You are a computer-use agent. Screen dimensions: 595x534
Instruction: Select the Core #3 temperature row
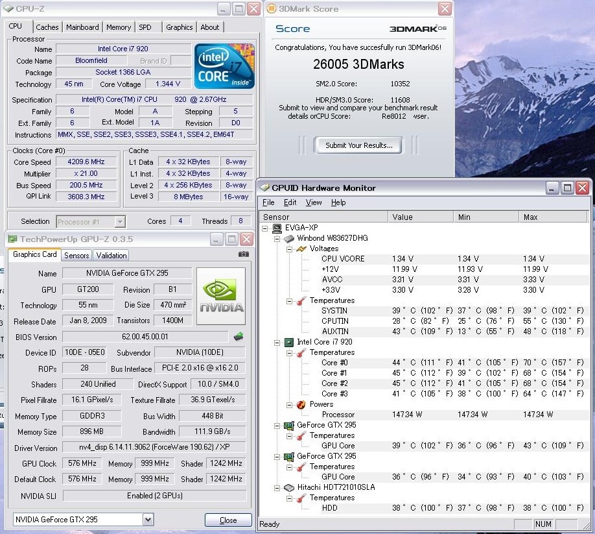click(456, 394)
